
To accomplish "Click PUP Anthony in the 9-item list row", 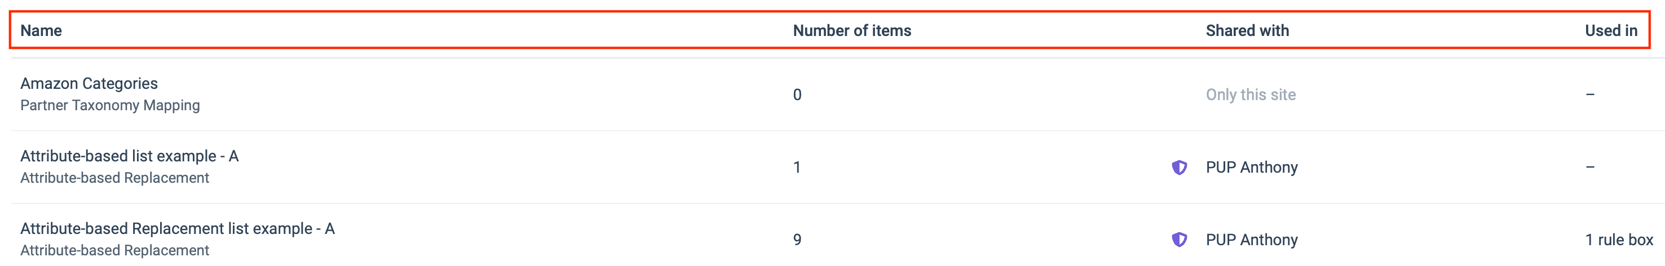I will pyautogui.click(x=1251, y=240).
